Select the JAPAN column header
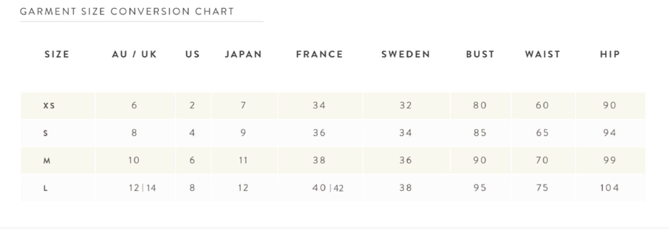669x229 pixels. (x=243, y=54)
